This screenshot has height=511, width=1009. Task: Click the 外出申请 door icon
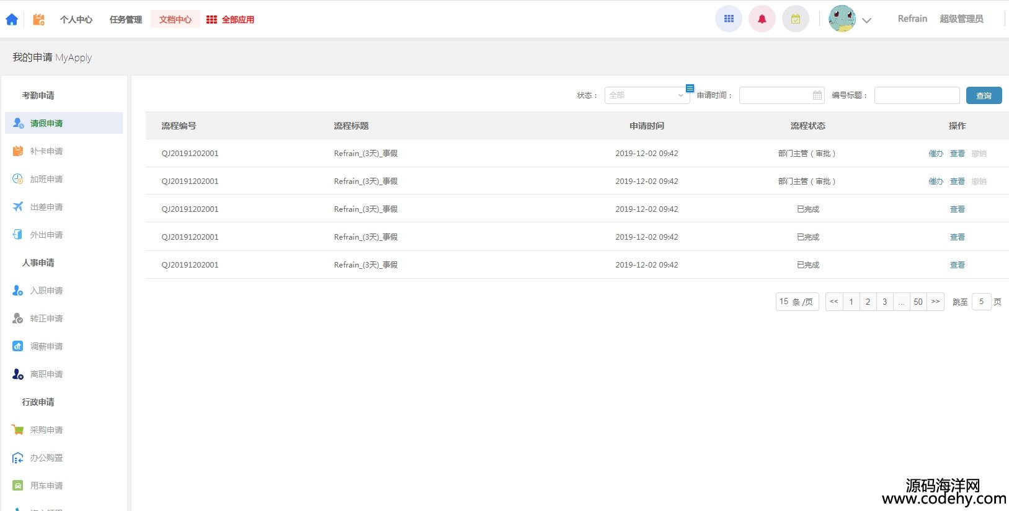[x=18, y=235]
